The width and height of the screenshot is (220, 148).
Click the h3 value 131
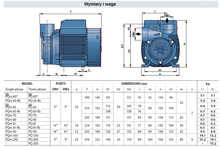pos(129,98)
